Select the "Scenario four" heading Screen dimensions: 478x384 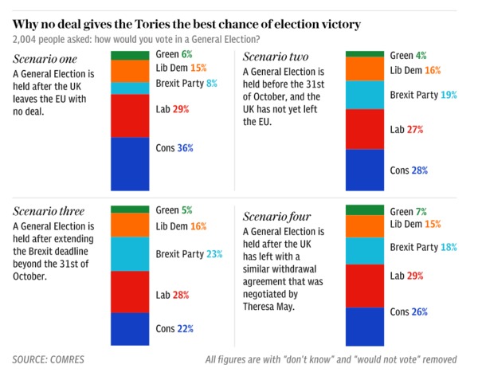[276, 215]
